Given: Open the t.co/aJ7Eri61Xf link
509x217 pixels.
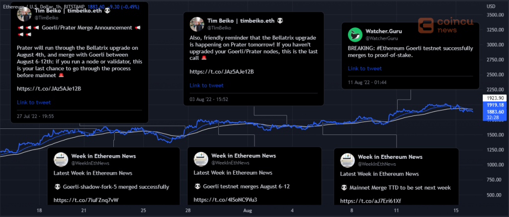Looking at the screenshot, I should (371, 201).
